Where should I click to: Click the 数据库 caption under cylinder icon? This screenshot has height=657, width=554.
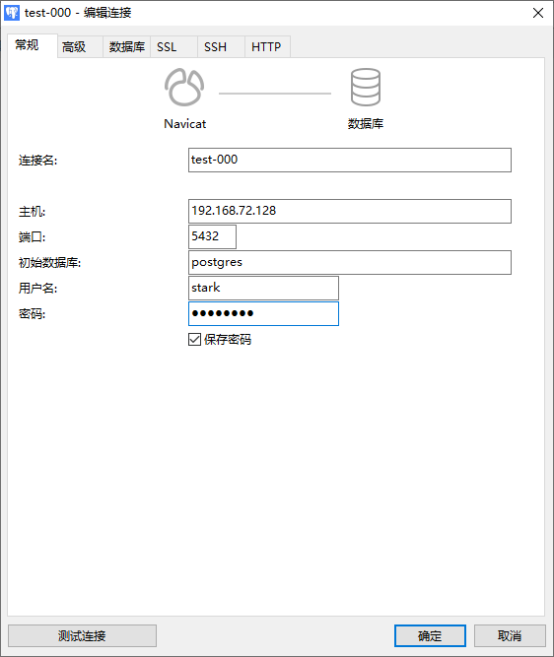366,123
